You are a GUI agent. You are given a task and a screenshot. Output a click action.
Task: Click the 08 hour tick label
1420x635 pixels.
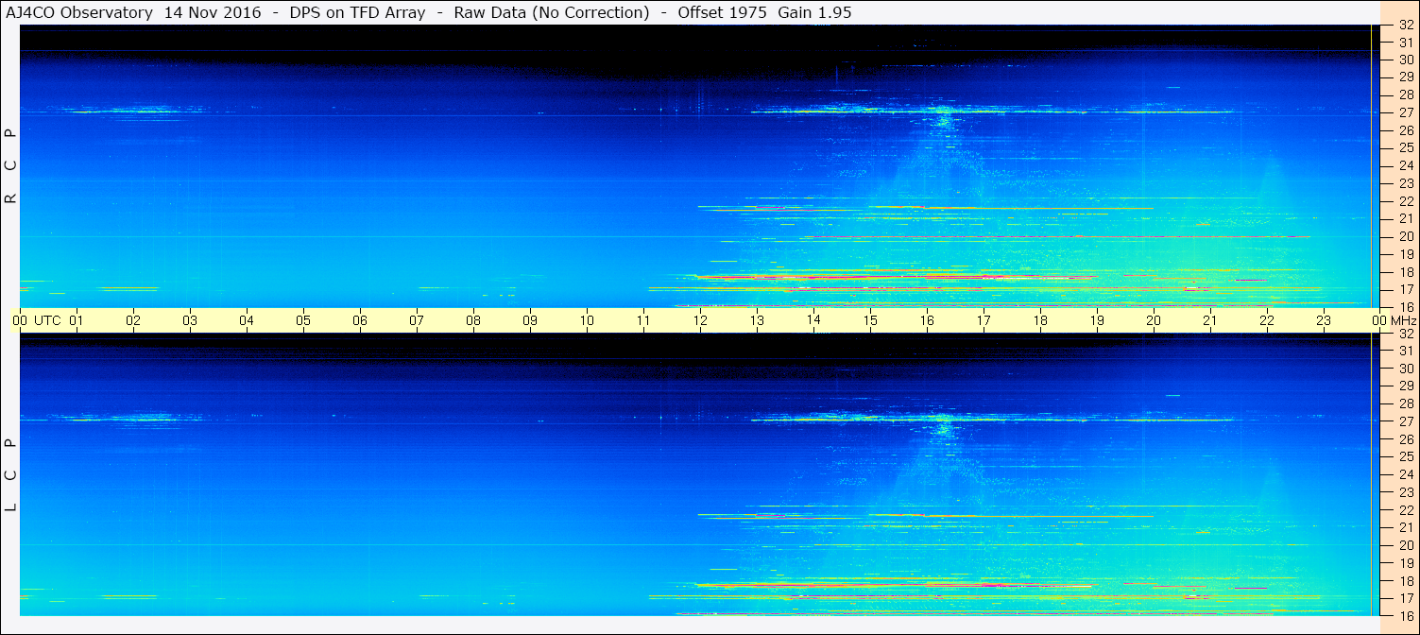473,320
